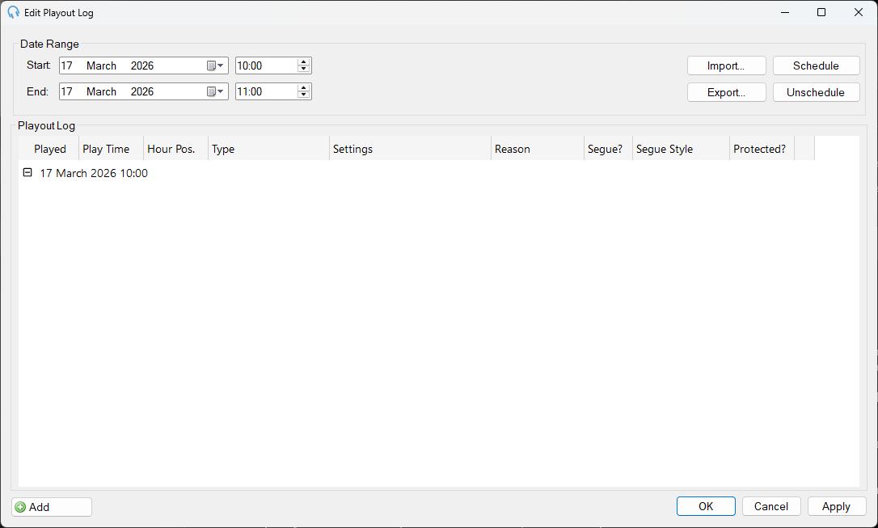The width and height of the screenshot is (878, 528).
Task: Click the Add button with plus icon
Action: click(x=52, y=507)
